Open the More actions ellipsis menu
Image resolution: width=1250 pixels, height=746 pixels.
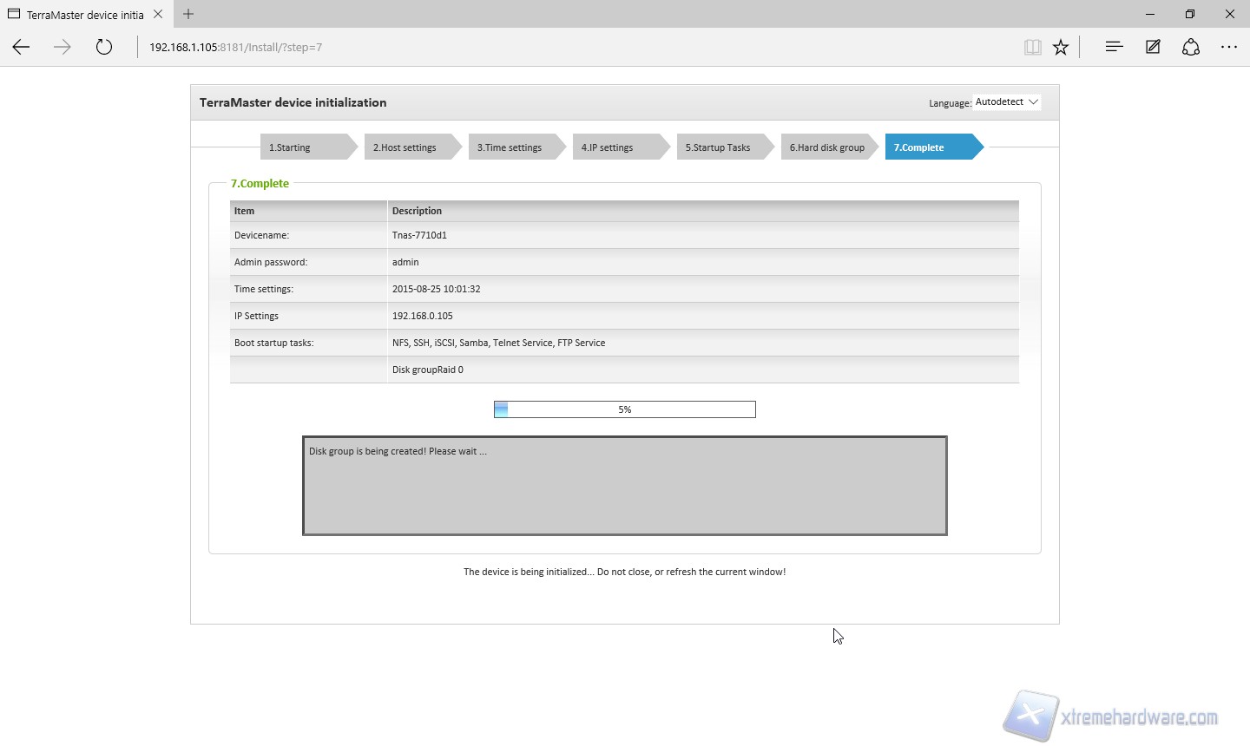(x=1229, y=48)
